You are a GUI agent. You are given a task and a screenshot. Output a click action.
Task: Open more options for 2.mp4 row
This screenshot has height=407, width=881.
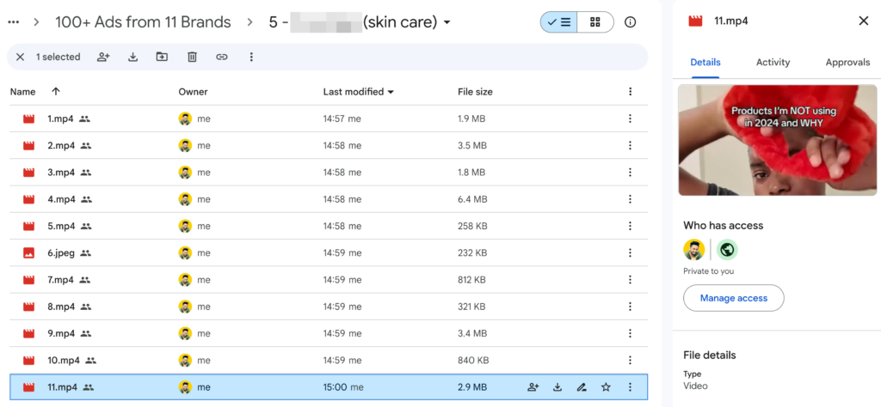click(630, 145)
